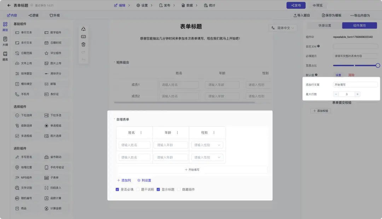Click the trash delete icon in canvas toolbar

click(x=83, y=44)
